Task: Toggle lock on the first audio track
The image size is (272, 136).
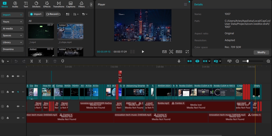Action: [8, 106]
